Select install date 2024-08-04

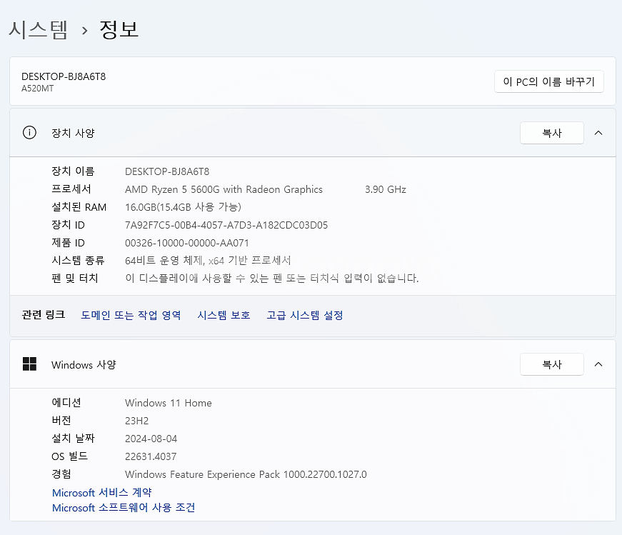151,439
